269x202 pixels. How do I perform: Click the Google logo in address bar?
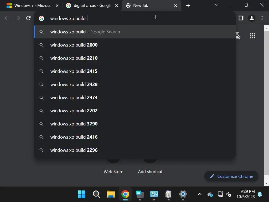pyautogui.click(x=41, y=18)
